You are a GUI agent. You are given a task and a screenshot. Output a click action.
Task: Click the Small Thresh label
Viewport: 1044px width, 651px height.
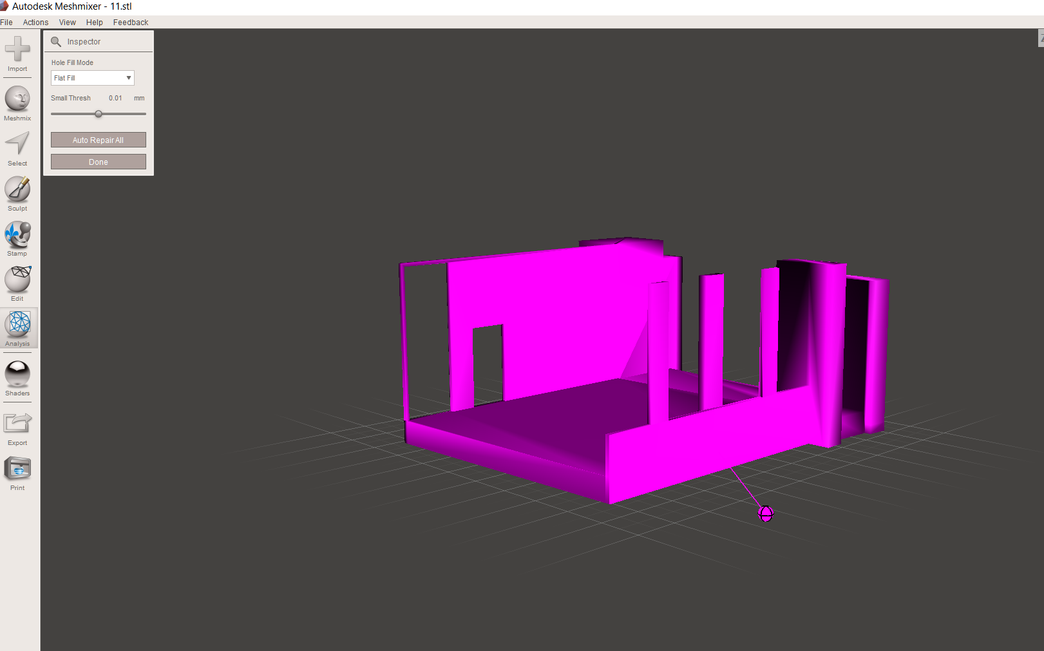pyautogui.click(x=71, y=98)
